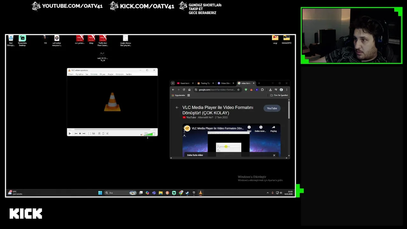Open Trafik idari Para Cezası PDF
This screenshot has height=229, width=407.
coord(103,41)
